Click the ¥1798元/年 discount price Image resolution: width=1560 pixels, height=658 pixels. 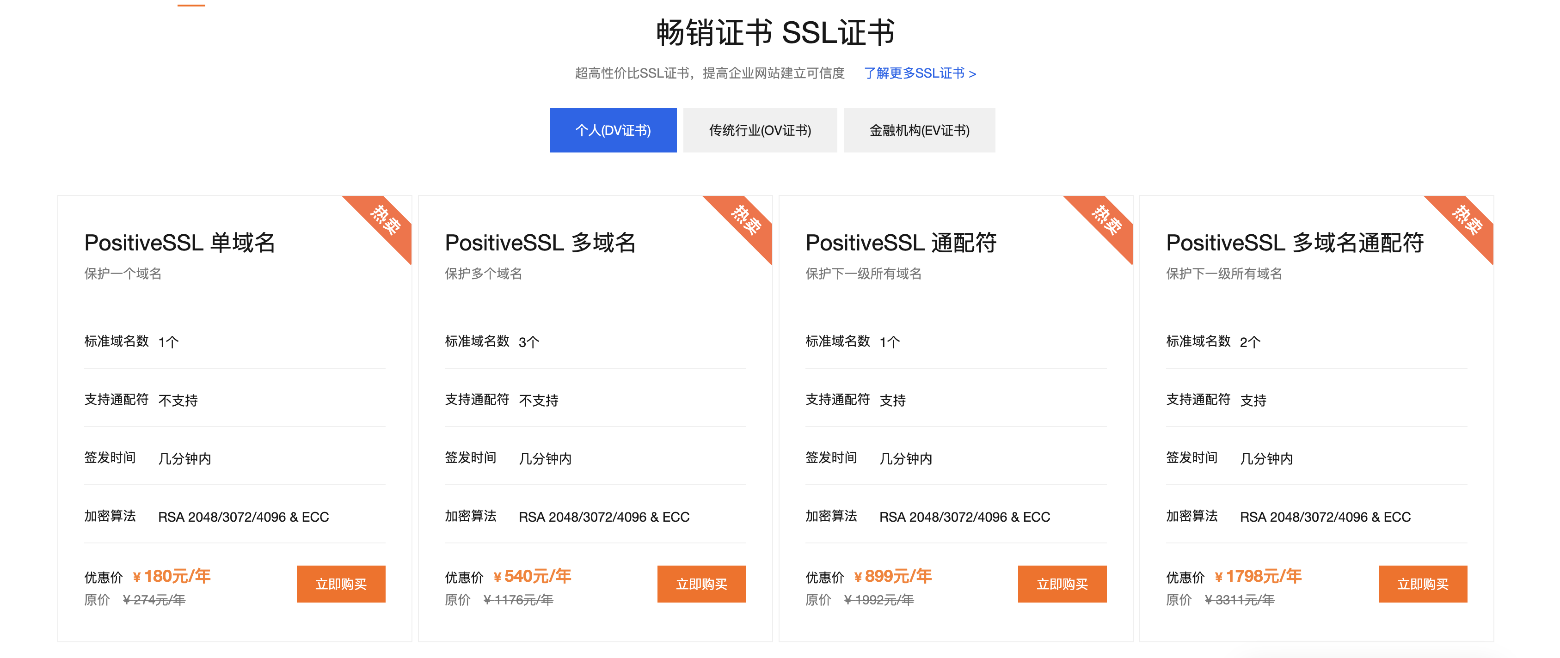pyautogui.click(x=1259, y=576)
